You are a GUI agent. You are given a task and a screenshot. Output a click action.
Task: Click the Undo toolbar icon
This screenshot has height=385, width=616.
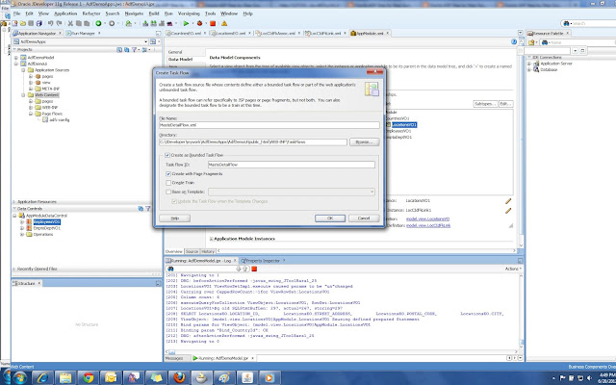click(x=50, y=23)
